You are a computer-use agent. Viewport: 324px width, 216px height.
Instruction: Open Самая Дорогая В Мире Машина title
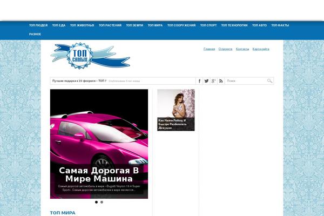click(x=99, y=174)
